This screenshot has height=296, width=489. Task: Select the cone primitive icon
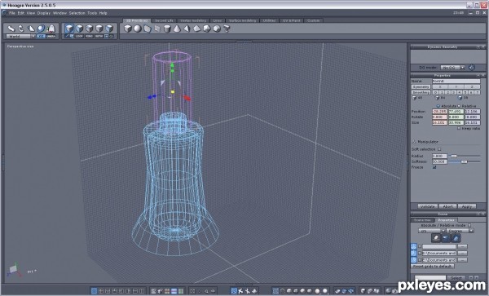(x=177, y=29)
